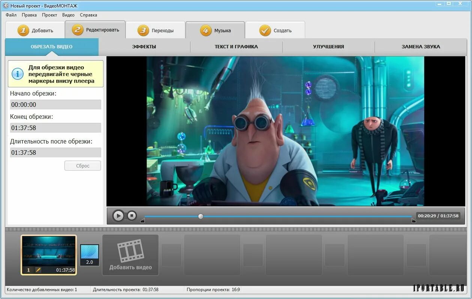
Task: Stop the video playback
Action: pyautogui.click(x=132, y=215)
